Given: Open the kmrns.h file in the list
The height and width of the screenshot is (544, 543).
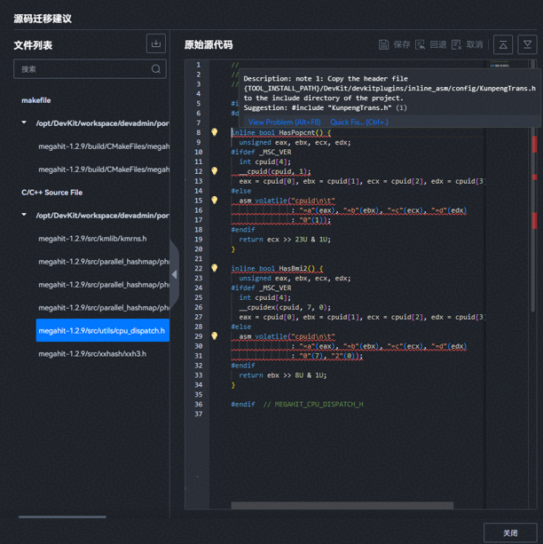Looking at the screenshot, I should [x=92, y=239].
